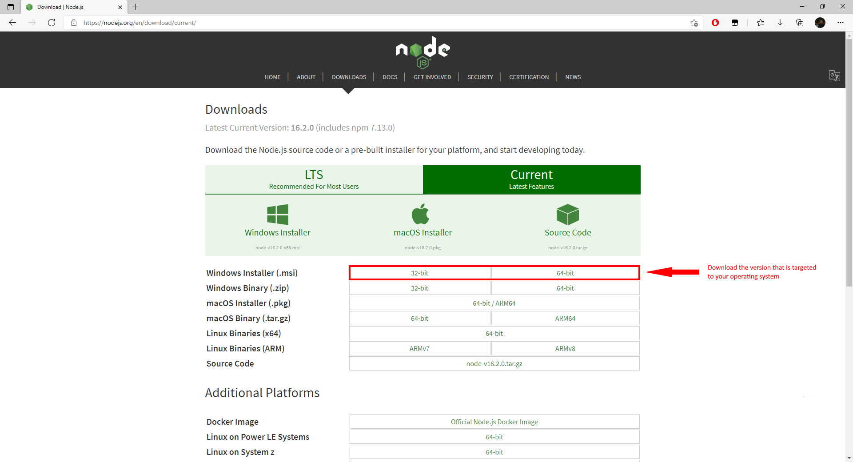The width and height of the screenshot is (853, 462).
Task: Click the 'Docker Image' row label
Action: 232,422
